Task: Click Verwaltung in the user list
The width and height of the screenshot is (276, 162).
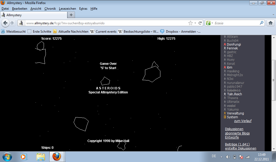Action: 235,113
